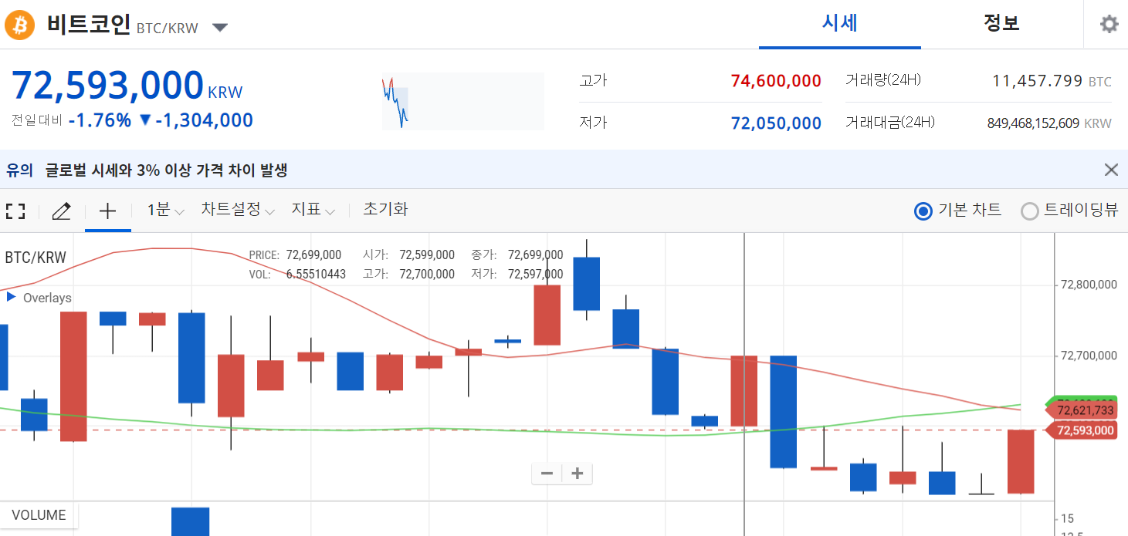
Task: Click the Bitcoin logo icon
Action: click(x=20, y=25)
